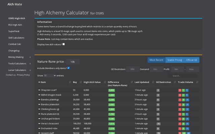Expand the Verac's brassard row icon
Image resolution: width=215 pixels, height=134 pixels.
[39, 124]
